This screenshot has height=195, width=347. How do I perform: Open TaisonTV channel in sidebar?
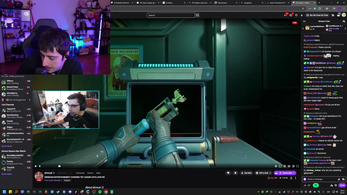16,110
